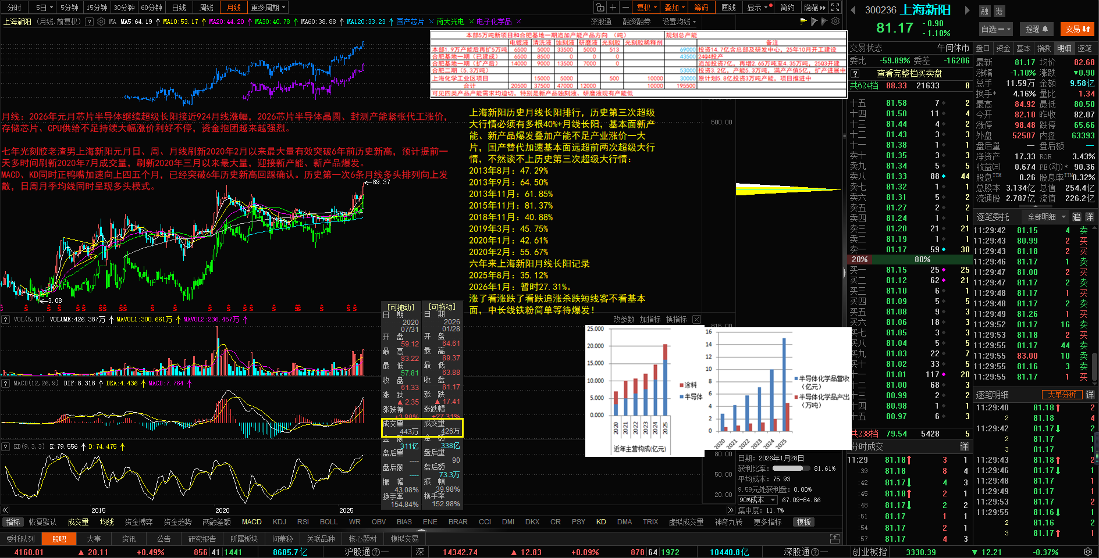1099x558 pixels.
Task: Click the help icon beside 查看完整档买卖盘
Action: [855, 73]
